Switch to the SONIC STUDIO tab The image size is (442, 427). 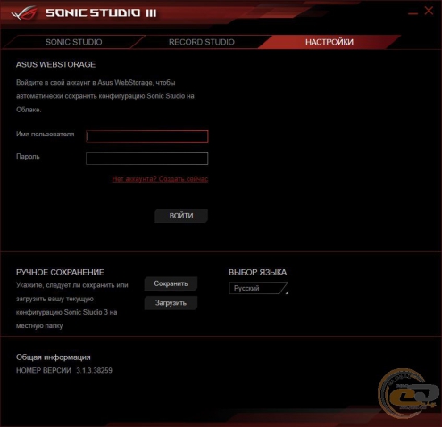click(x=73, y=42)
